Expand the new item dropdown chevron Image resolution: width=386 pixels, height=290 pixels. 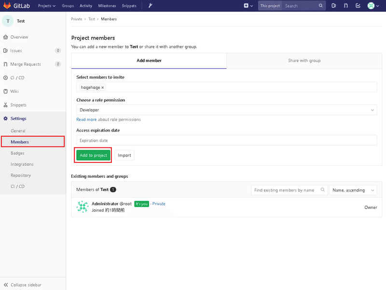pos(251,6)
